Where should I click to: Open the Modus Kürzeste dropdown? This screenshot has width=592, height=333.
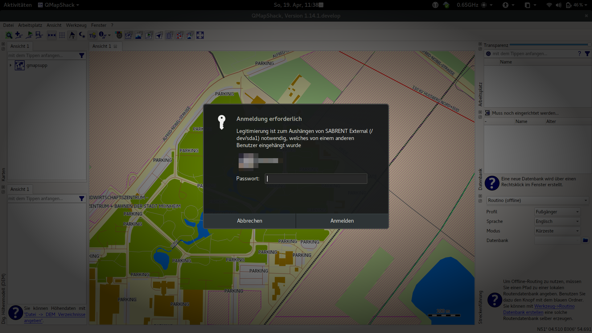pos(557,231)
